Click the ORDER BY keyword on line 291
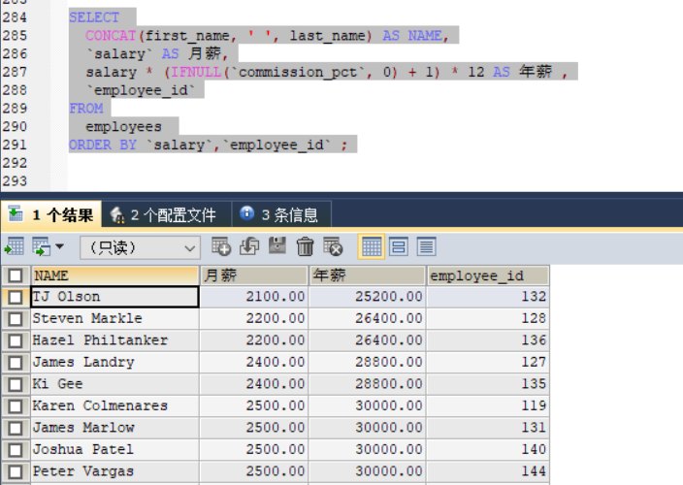The height and width of the screenshot is (485, 683). tap(103, 145)
